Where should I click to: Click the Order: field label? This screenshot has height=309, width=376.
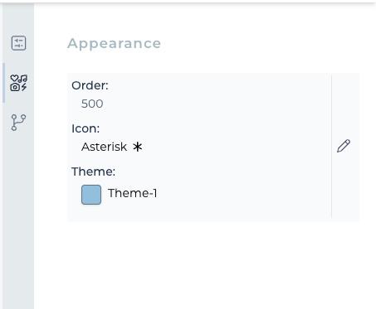[x=90, y=85]
